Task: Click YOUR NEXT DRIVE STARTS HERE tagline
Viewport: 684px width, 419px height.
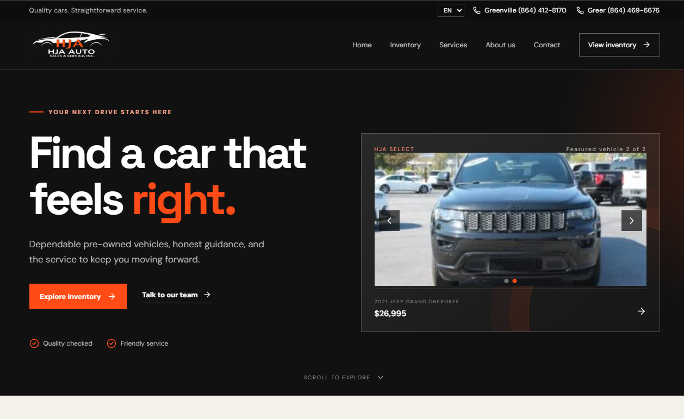Action: tap(110, 112)
